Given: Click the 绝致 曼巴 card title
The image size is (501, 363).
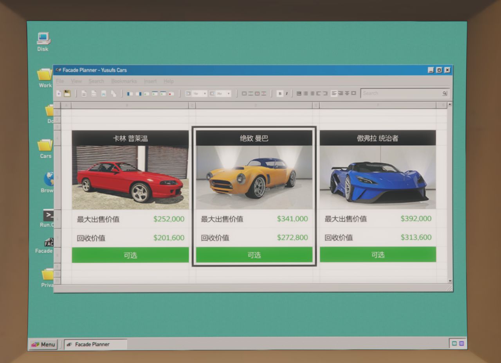Looking at the screenshot, I should click(254, 138).
